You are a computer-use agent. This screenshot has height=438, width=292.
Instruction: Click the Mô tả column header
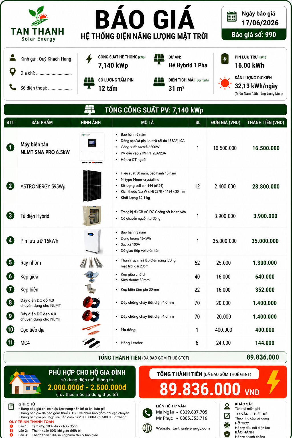(147, 122)
